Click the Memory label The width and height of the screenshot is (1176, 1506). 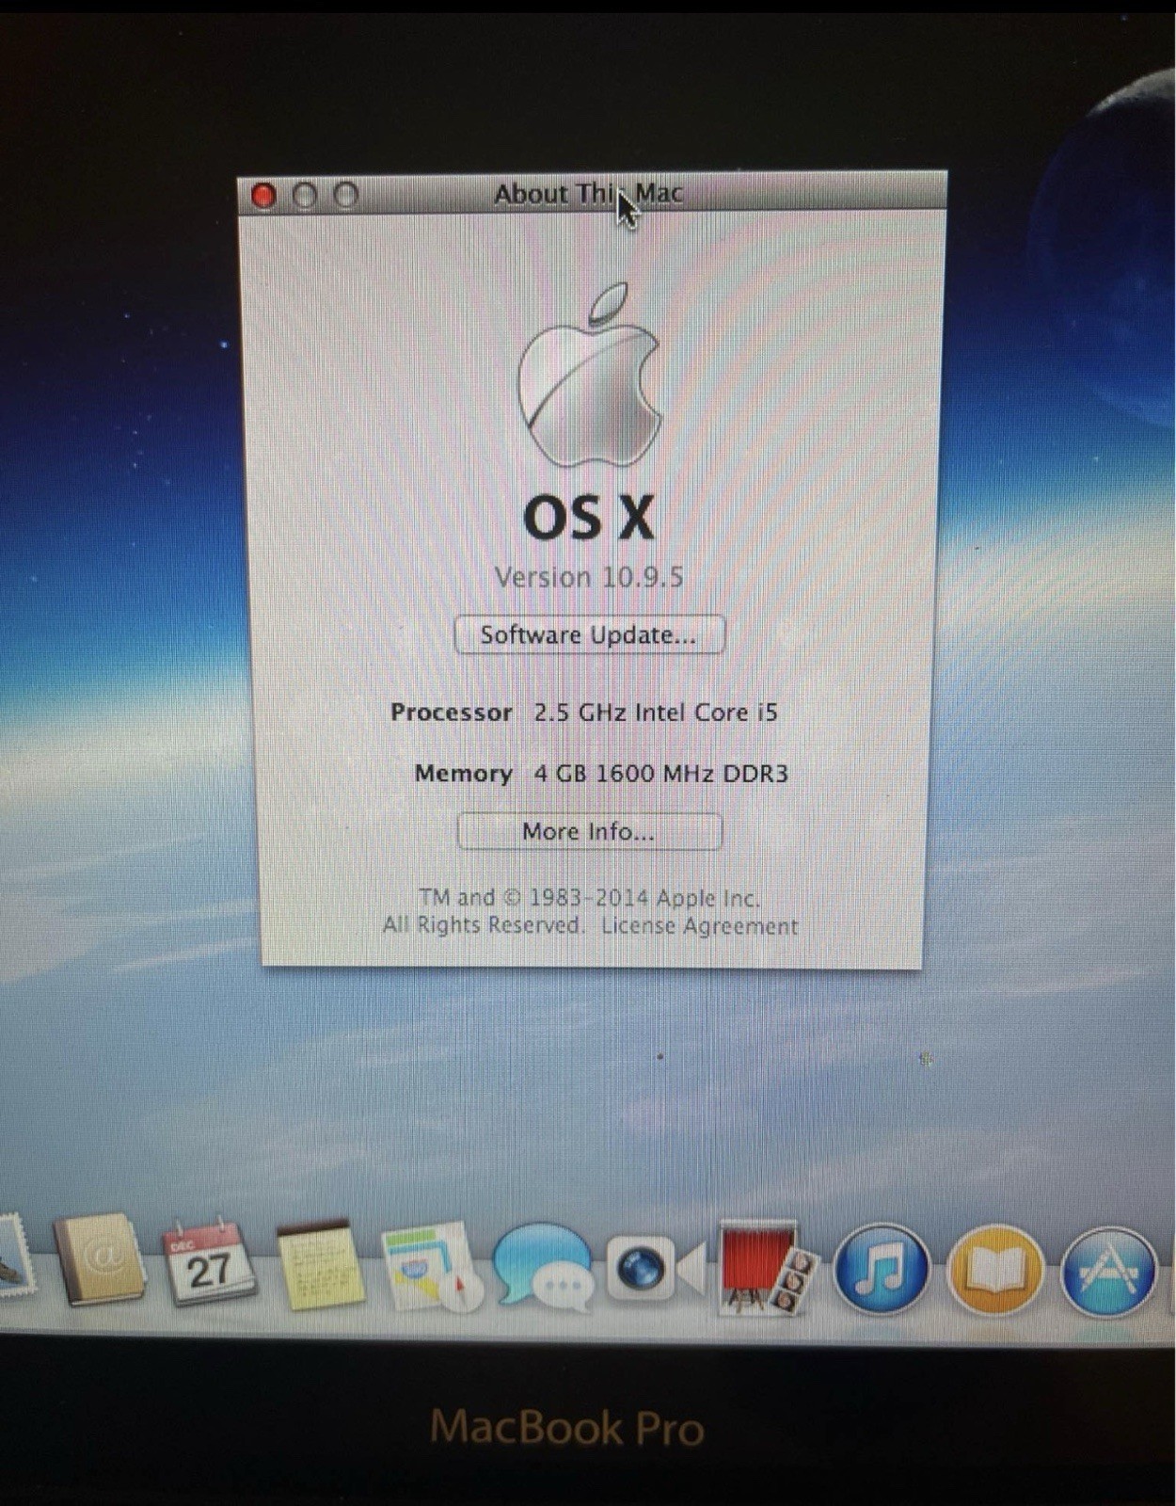coord(464,774)
